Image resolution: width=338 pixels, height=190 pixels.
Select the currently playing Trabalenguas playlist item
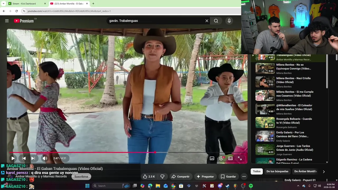pyautogui.click(x=288, y=57)
